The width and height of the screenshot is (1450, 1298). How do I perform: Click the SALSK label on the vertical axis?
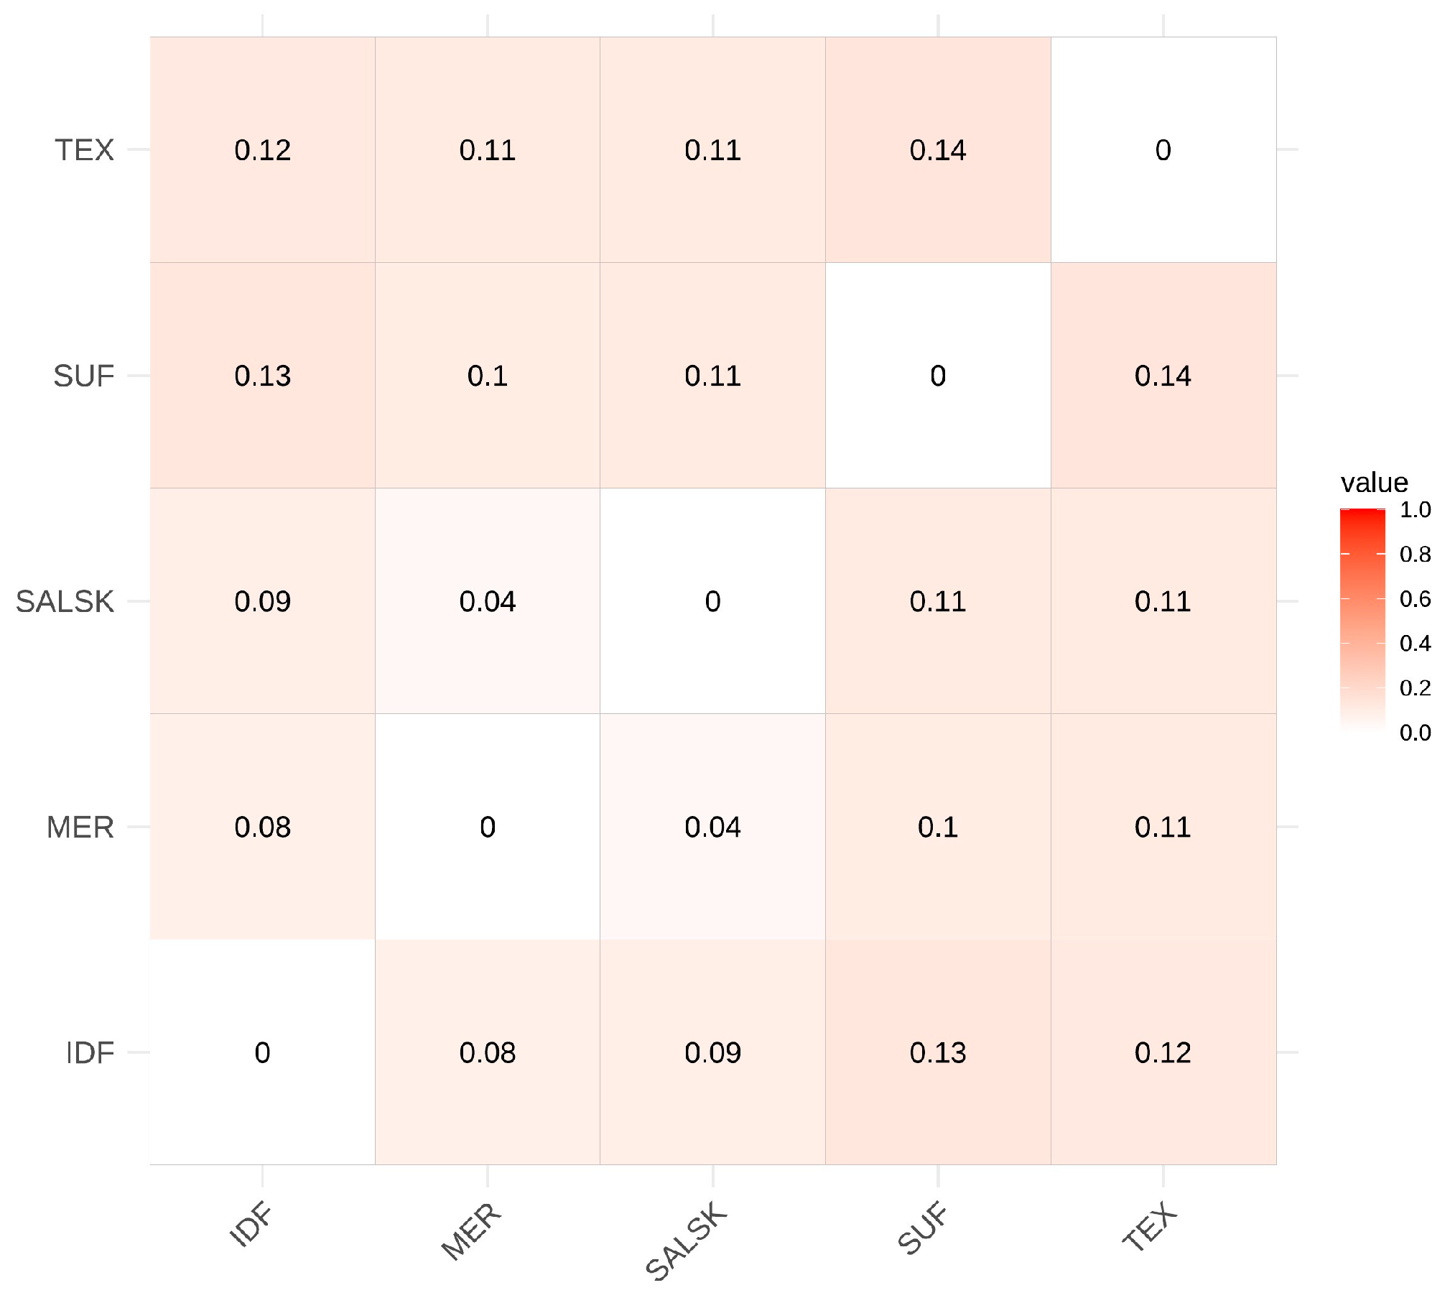click(x=65, y=601)
